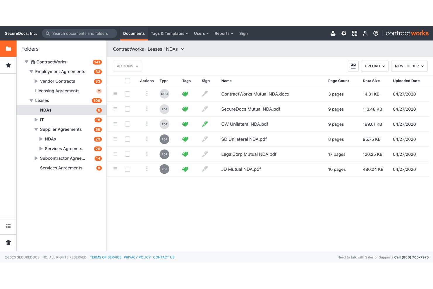
Task: Click the PDF type icon for SD Unilateral NDA
Action: pyautogui.click(x=164, y=139)
